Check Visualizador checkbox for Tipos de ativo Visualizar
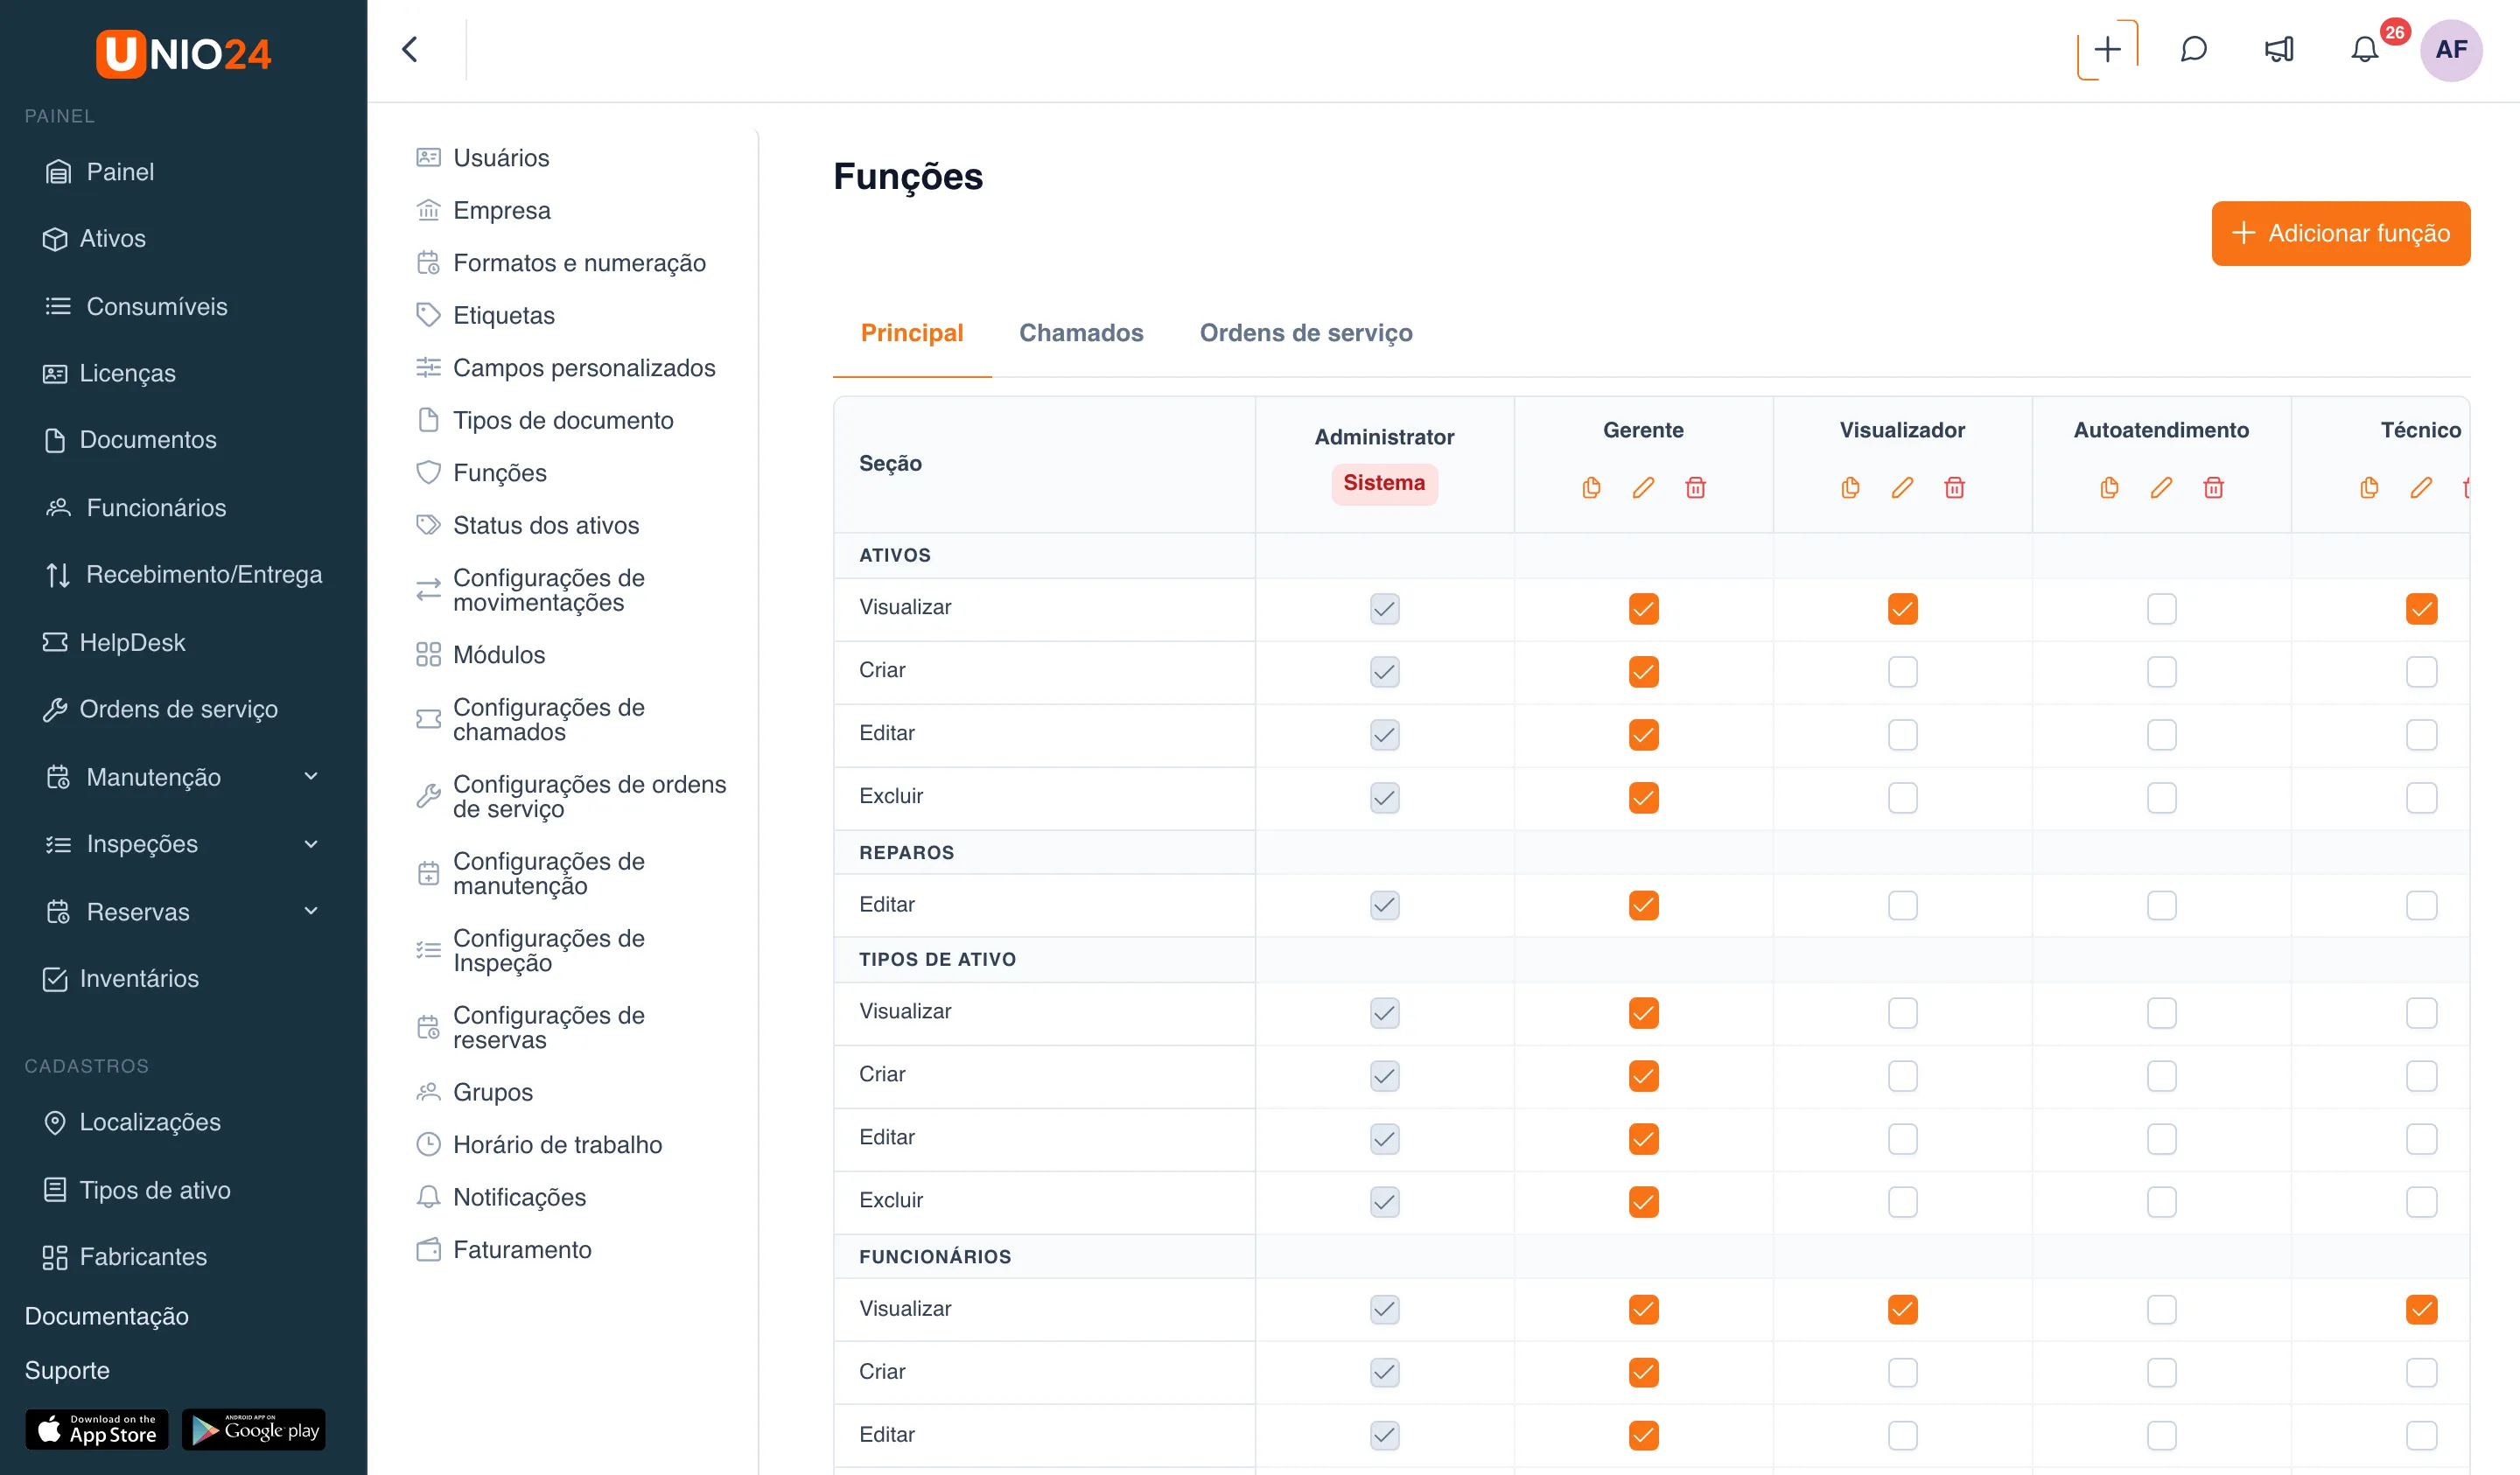Screen dimensions: 2520x1475 1902,1013
